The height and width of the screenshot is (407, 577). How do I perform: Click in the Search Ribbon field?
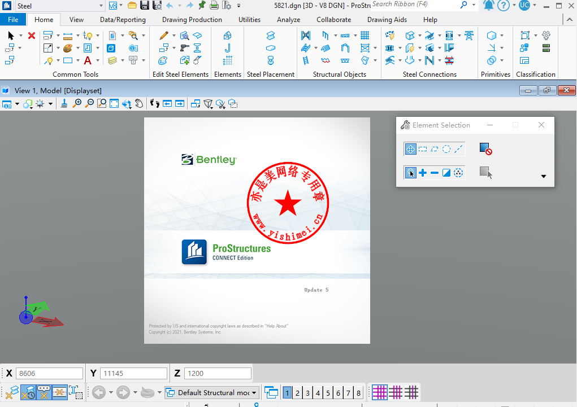(414, 5)
